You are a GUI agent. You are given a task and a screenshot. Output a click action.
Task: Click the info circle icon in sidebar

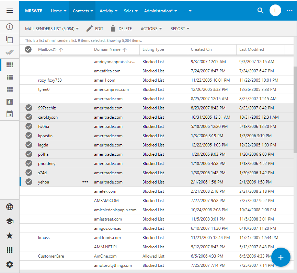10,27
